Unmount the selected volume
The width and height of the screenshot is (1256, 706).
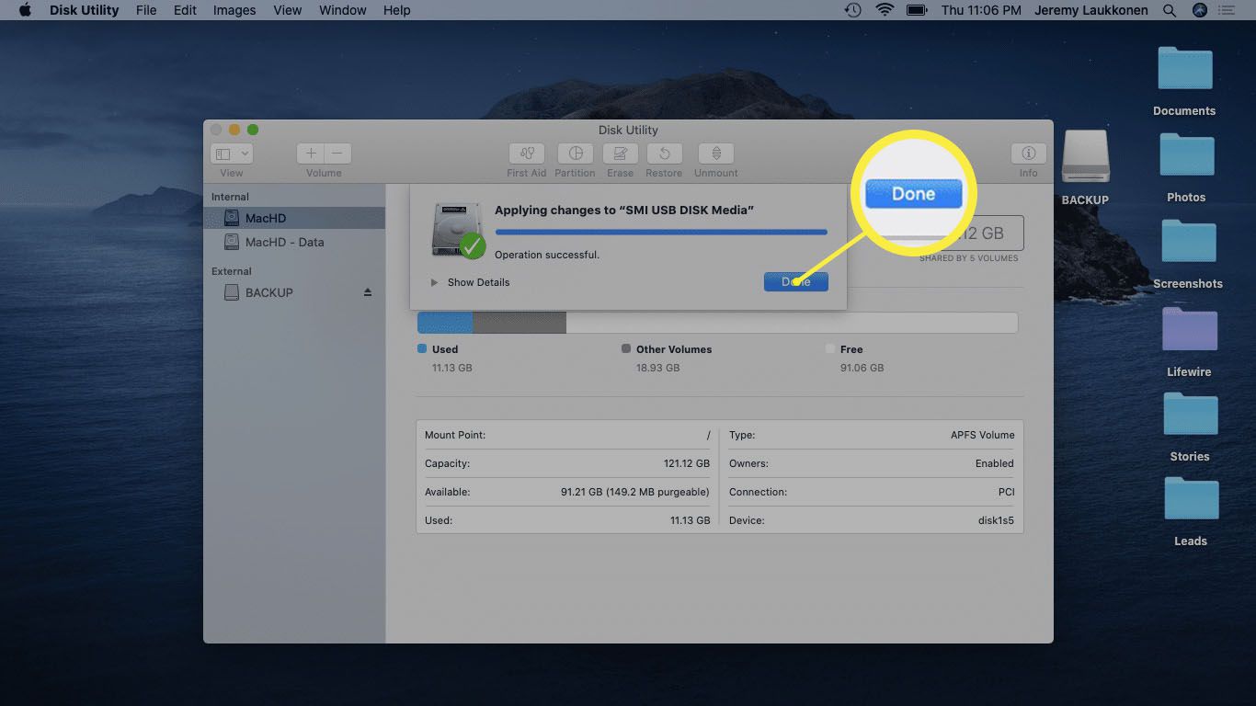tap(715, 154)
